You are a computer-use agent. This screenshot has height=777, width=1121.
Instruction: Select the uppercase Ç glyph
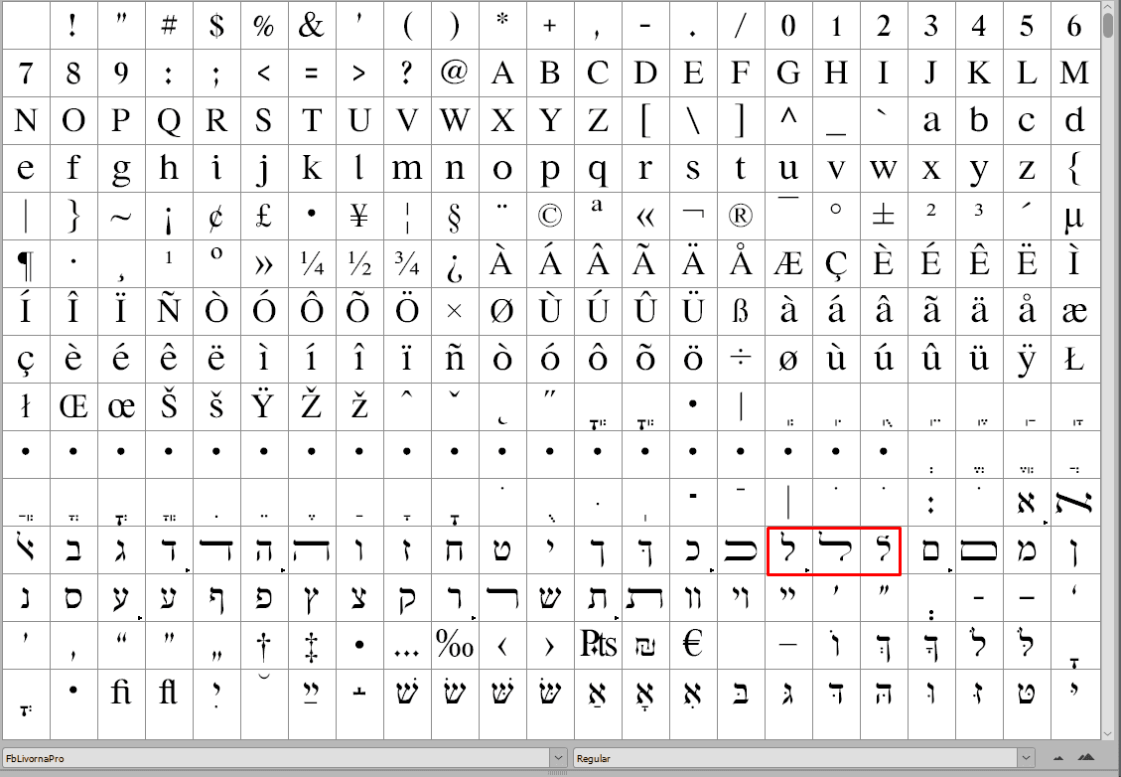coord(836,264)
